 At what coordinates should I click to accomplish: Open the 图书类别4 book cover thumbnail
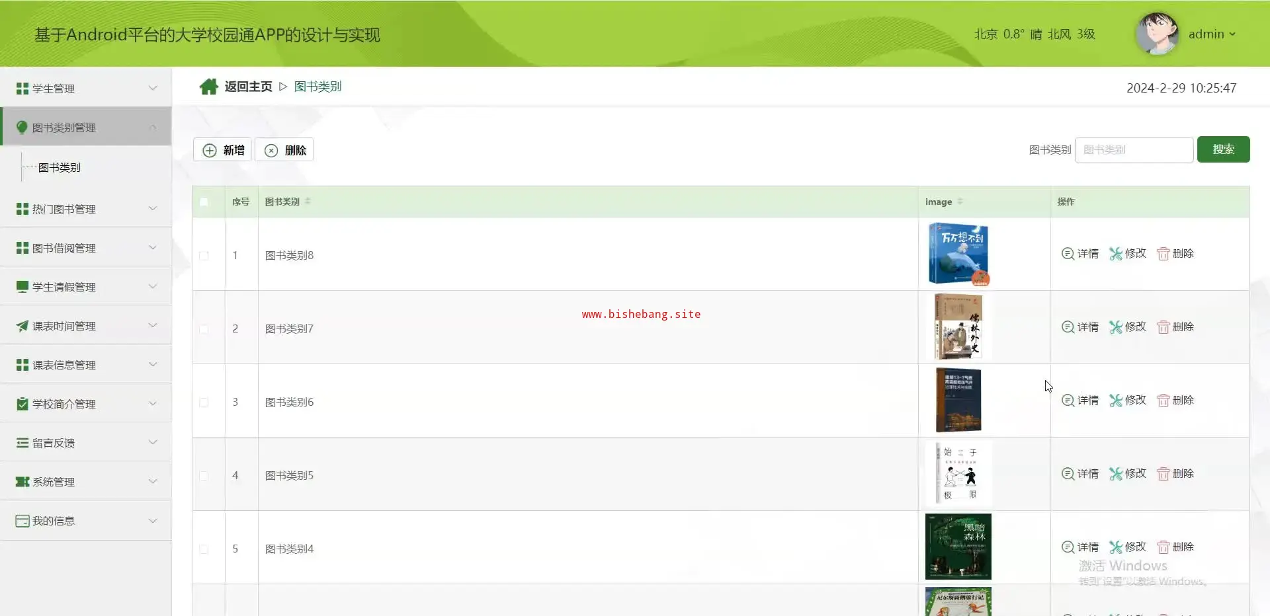(x=958, y=547)
